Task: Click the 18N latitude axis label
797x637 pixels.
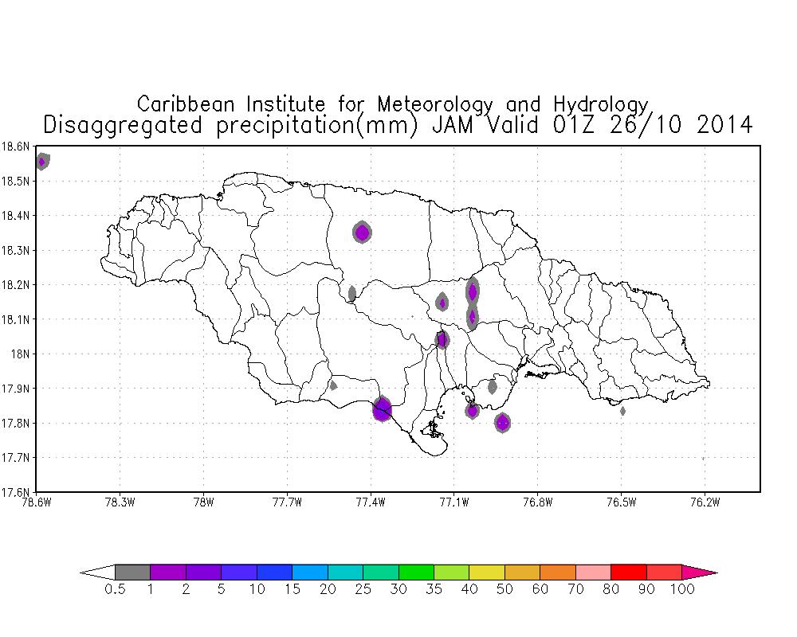Action: tap(21, 354)
